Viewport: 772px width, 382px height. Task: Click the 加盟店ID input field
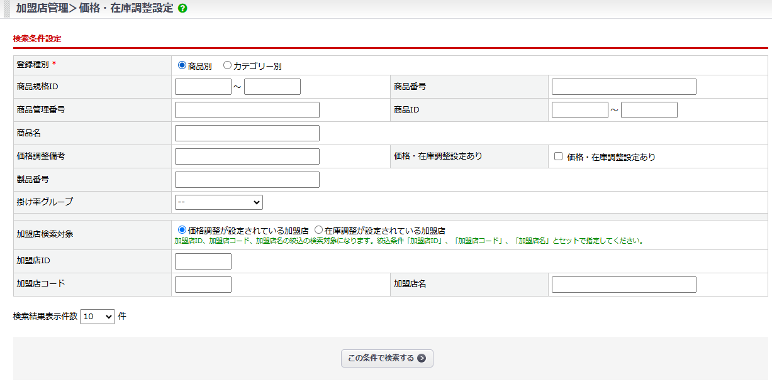(x=203, y=261)
